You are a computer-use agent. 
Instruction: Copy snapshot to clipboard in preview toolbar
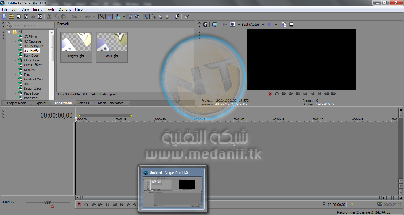(x=284, y=25)
